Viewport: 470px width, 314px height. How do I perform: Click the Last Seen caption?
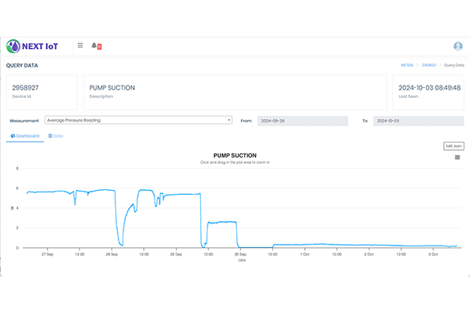pos(408,96)
